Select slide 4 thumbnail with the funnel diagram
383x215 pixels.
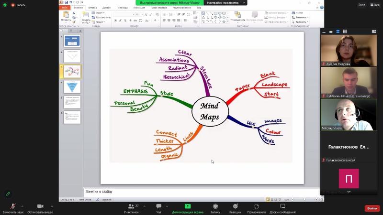[x=72, y=86]
